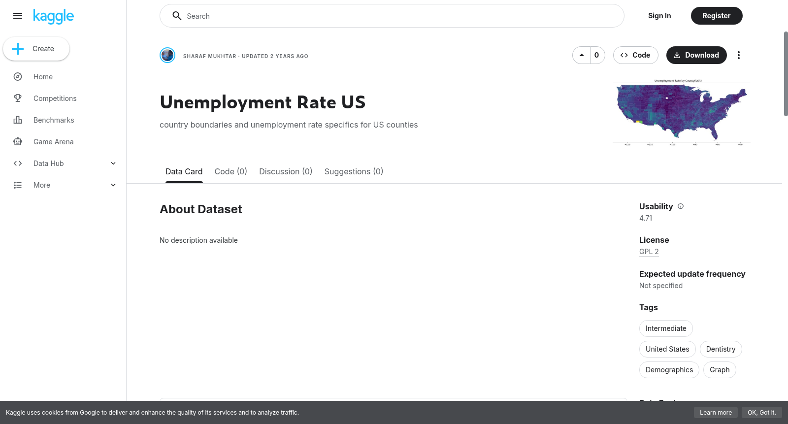This screenshot has height=424, width=788.
Task: Open the hamburger navigation menu
Action: pos(18,16)
